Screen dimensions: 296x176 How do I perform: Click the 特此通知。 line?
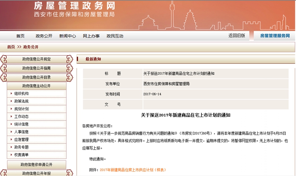point(97,159)
